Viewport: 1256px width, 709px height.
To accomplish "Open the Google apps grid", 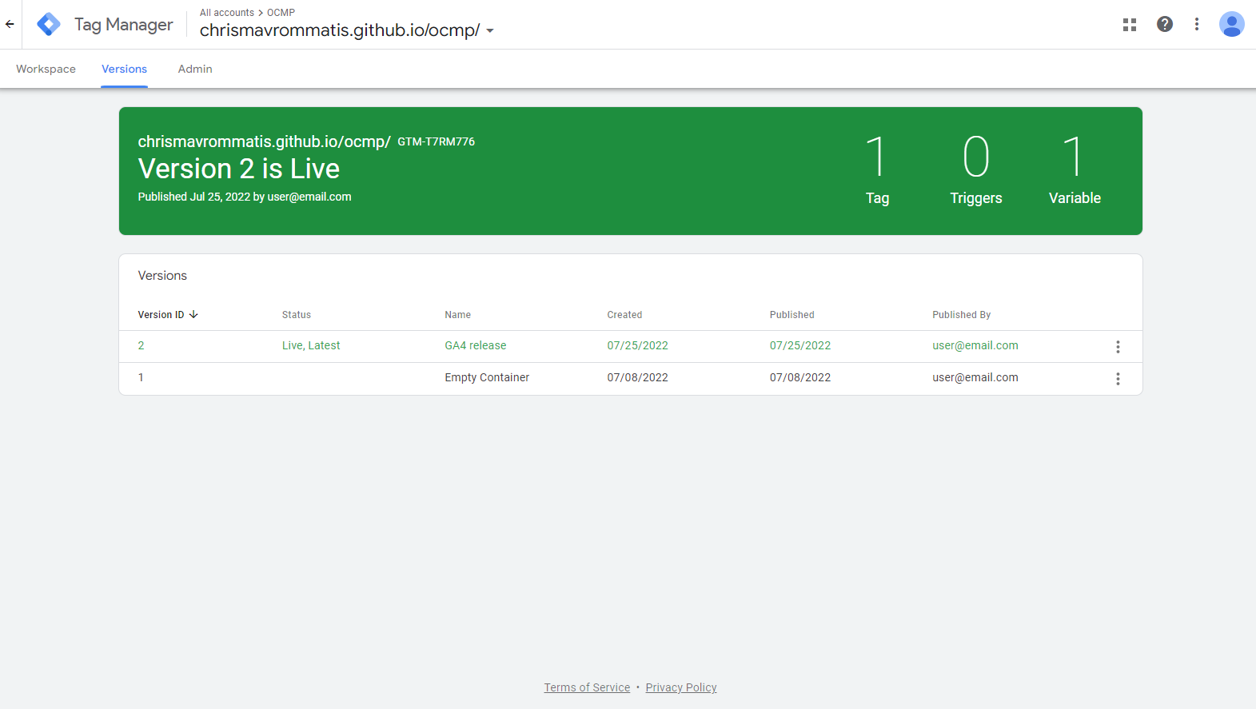I will pyautogui.click(x=1130, y=25).
